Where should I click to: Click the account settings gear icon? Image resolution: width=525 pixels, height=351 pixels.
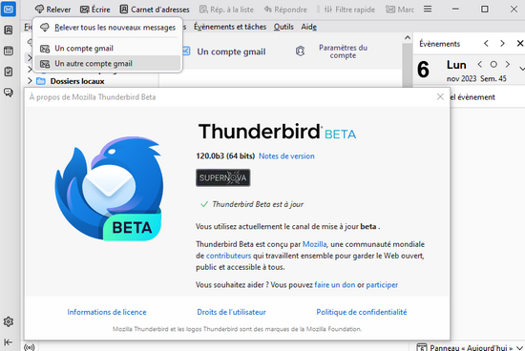[x=300, y=52]
